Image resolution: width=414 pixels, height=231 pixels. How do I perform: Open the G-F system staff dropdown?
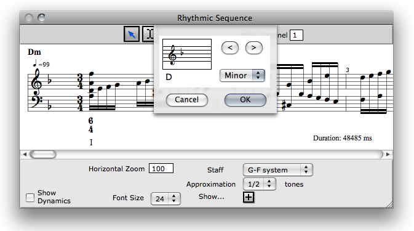coord(278,169)
